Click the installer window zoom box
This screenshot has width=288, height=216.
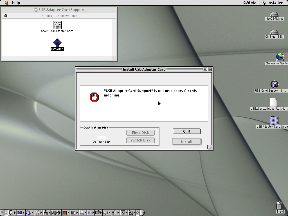(206, 69)
